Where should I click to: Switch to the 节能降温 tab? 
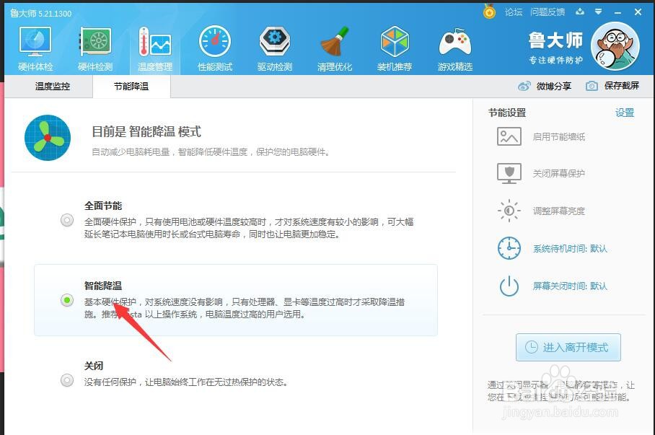131,87
